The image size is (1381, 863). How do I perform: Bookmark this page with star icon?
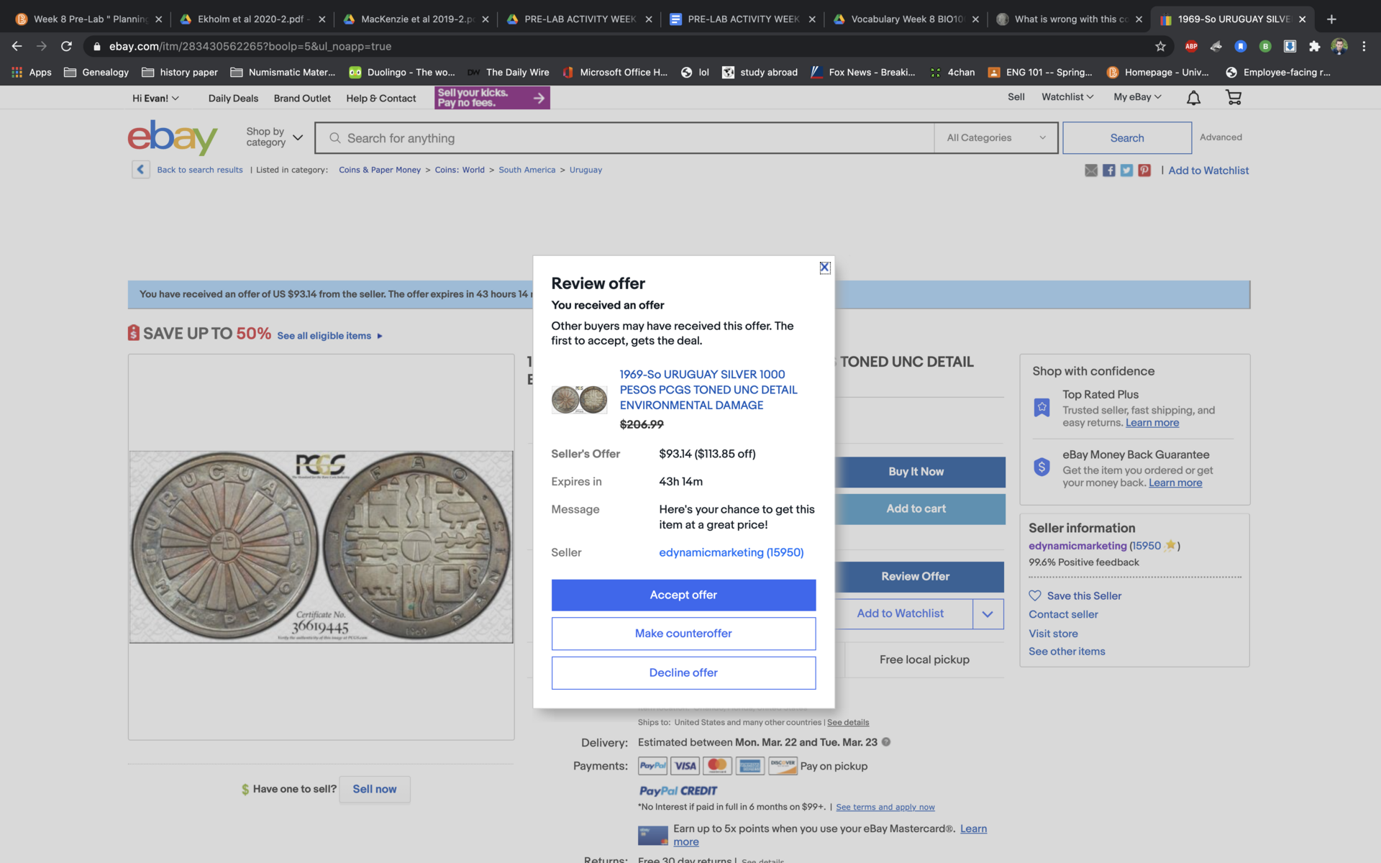point(1160,46)
